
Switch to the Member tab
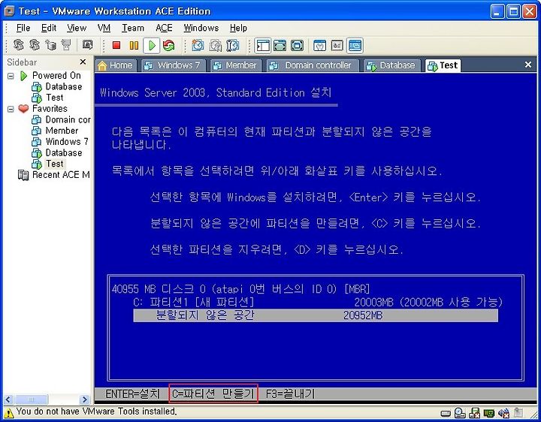click(236, 65)
